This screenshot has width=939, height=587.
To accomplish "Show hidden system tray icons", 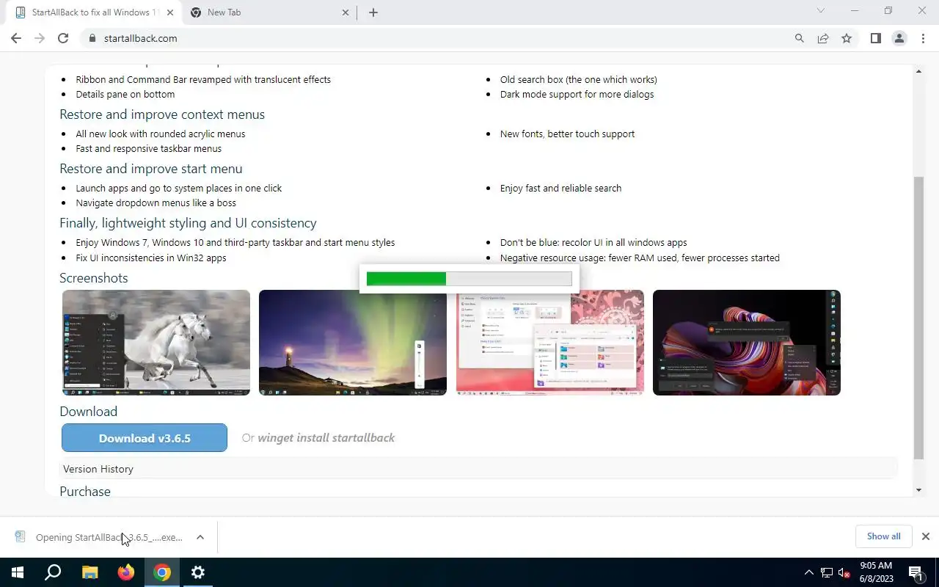I will pos(808,572).
